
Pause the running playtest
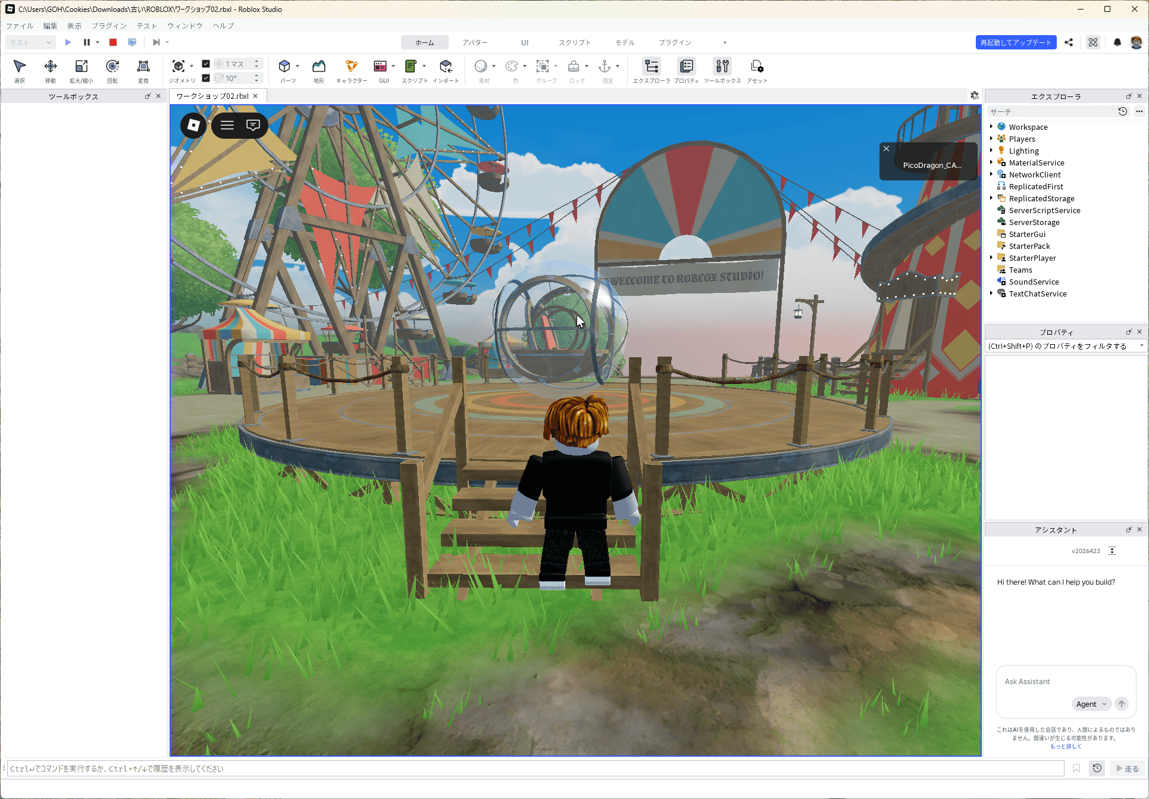(87, 42)
